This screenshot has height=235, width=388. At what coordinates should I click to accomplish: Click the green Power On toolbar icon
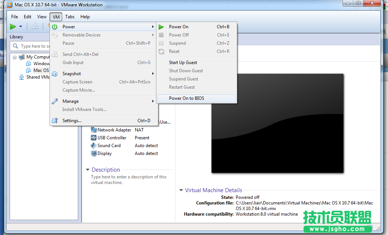[13, 26]
